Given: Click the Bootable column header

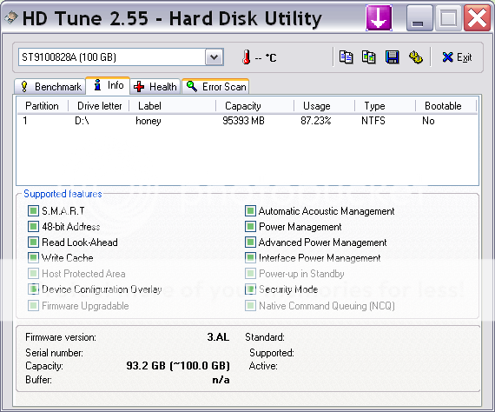Looking at the screenshot, I should [x=445, y=106].
